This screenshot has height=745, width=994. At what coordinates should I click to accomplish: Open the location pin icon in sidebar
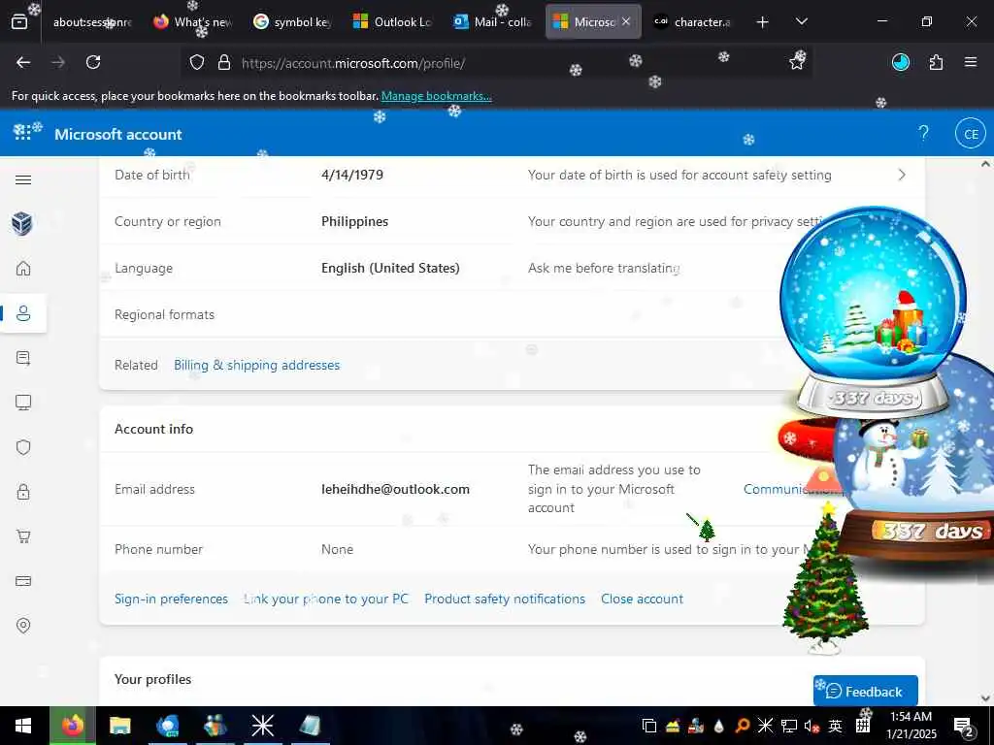pyautogui.click(x=23, y=626)
